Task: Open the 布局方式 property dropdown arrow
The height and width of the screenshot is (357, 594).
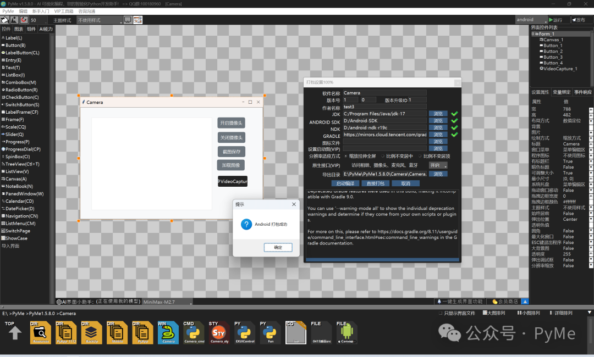Action: tap(591, 121)
